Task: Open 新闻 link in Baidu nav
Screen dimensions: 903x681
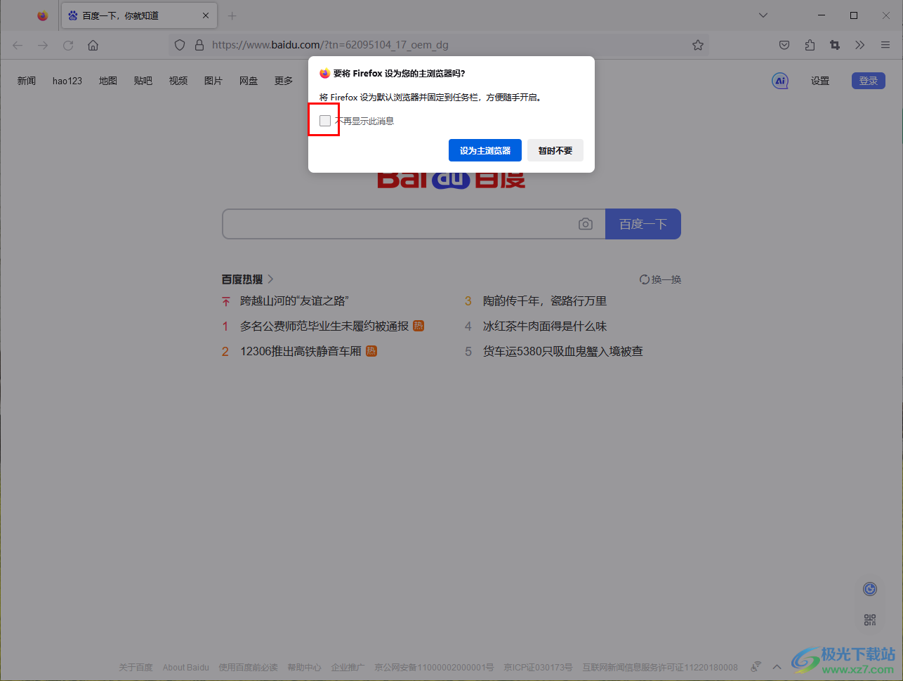Action: 27,81
